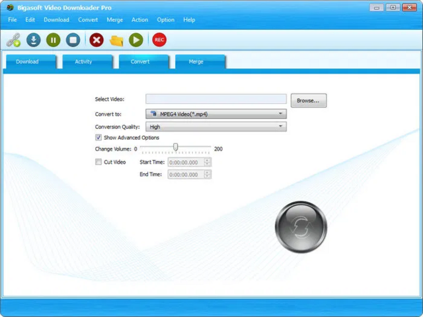
Task: Click the large round convert button
Action: pyautogui.click(x=301, y=227)
